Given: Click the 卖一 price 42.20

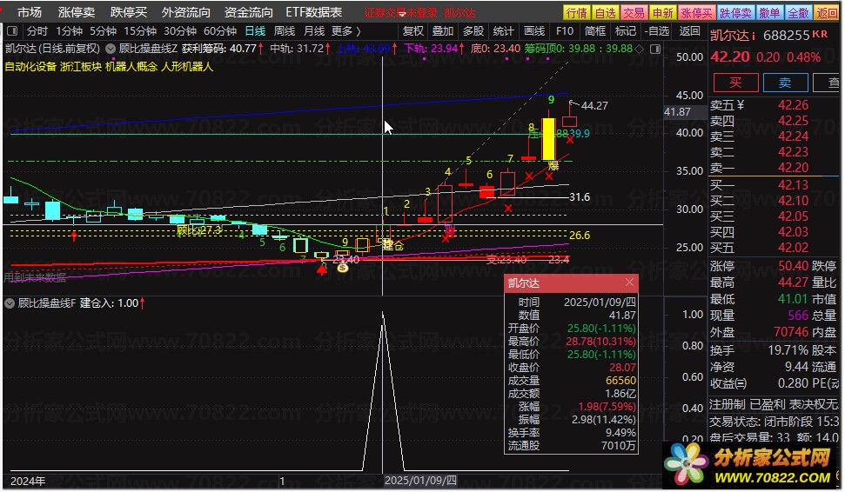Looking at the screenshot, I should click(x=793, y=168).
